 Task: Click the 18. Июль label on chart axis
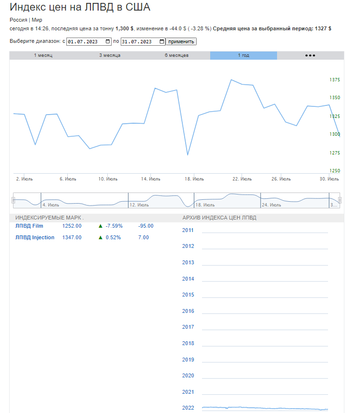[x=194, y=179]
